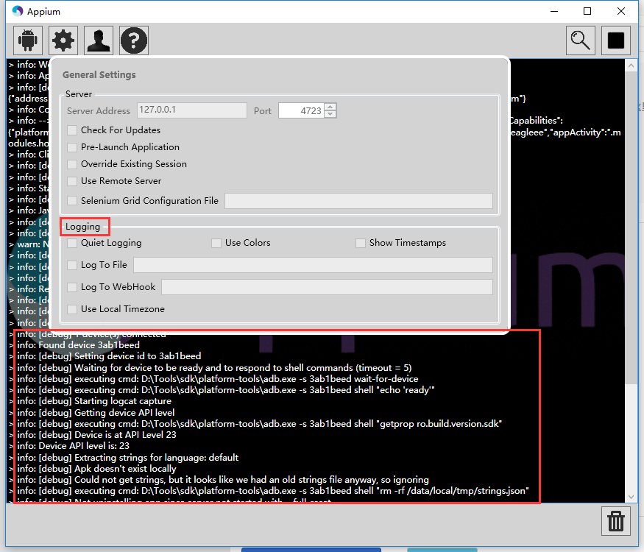Open Developer Settings person icon
The image size is (644, 552).
click(x=99, y=40)
